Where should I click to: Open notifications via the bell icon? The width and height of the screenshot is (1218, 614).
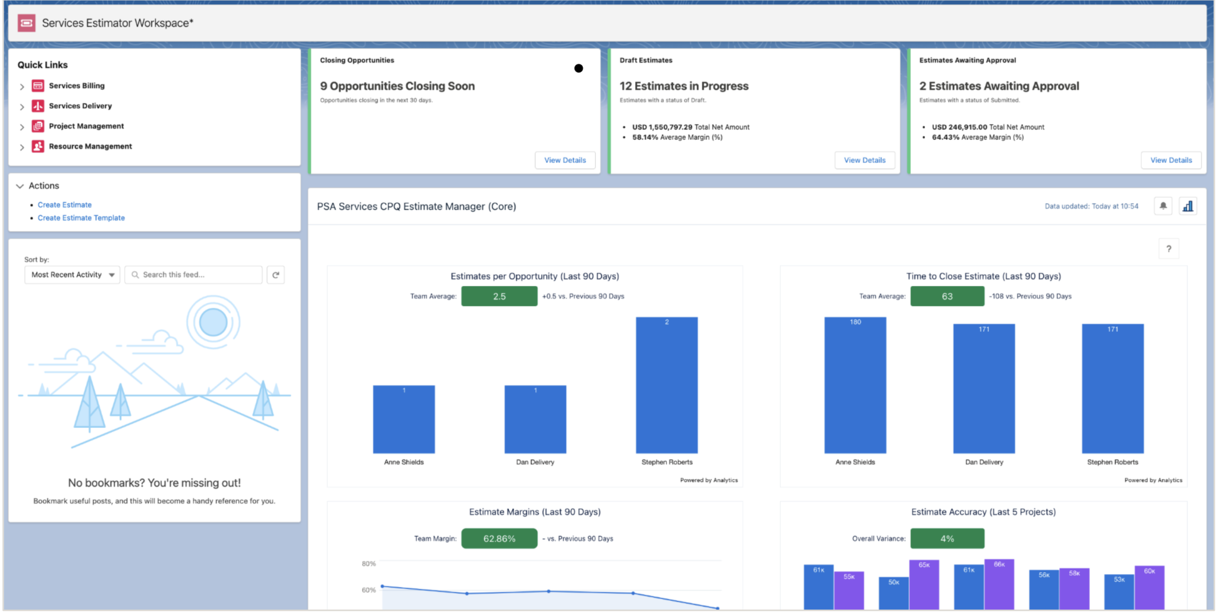pos(1164,206)
